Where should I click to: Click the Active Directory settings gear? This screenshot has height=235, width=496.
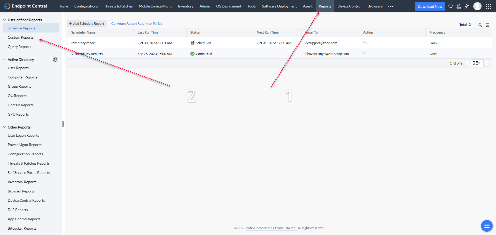point(55,60)
